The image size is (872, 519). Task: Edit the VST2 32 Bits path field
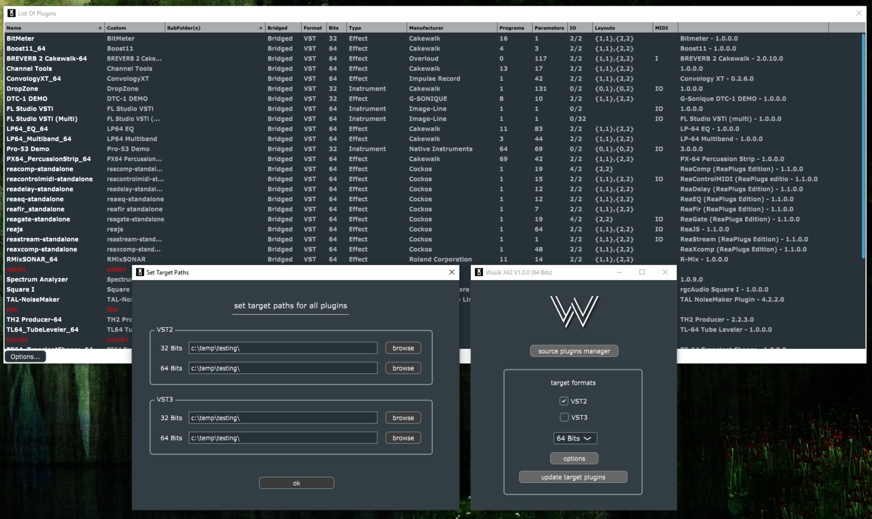tap(283, 348)
